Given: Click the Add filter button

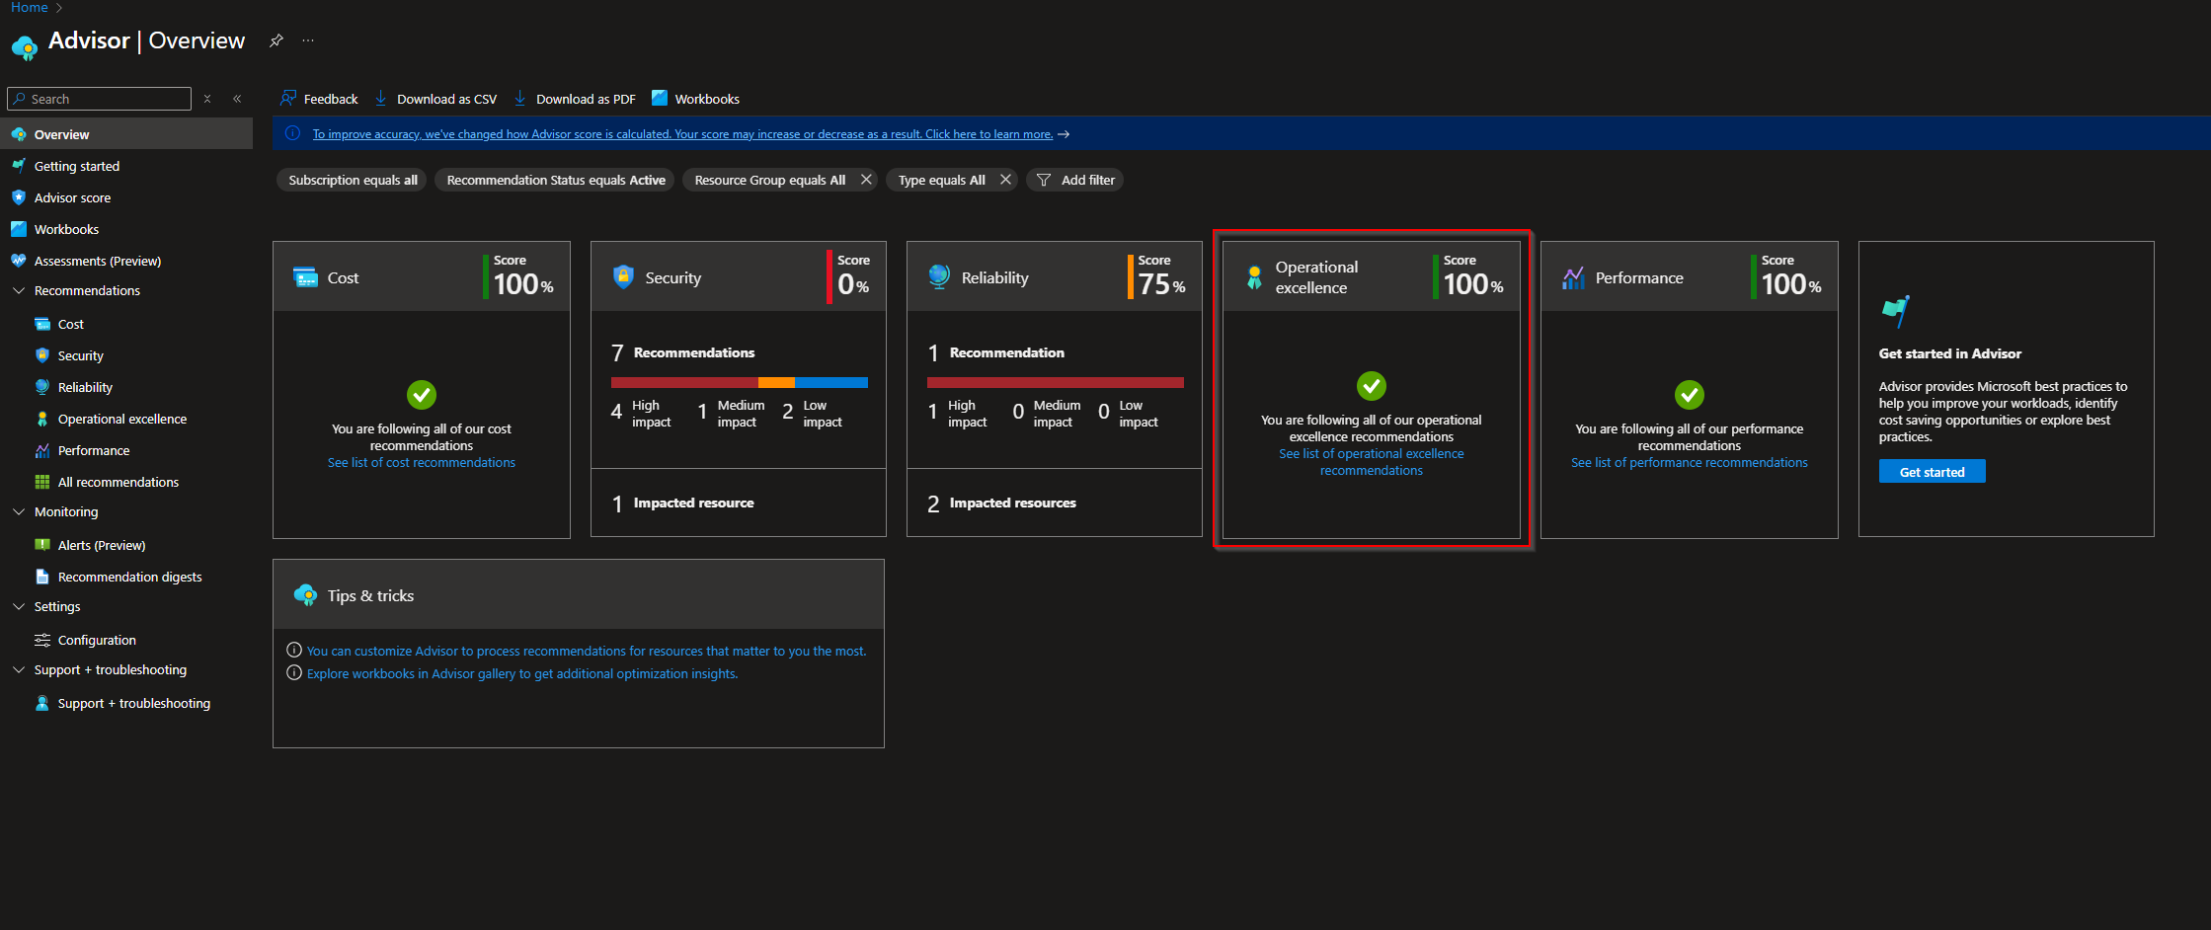Looking at the screenshot, I should tap(1075, 180).
